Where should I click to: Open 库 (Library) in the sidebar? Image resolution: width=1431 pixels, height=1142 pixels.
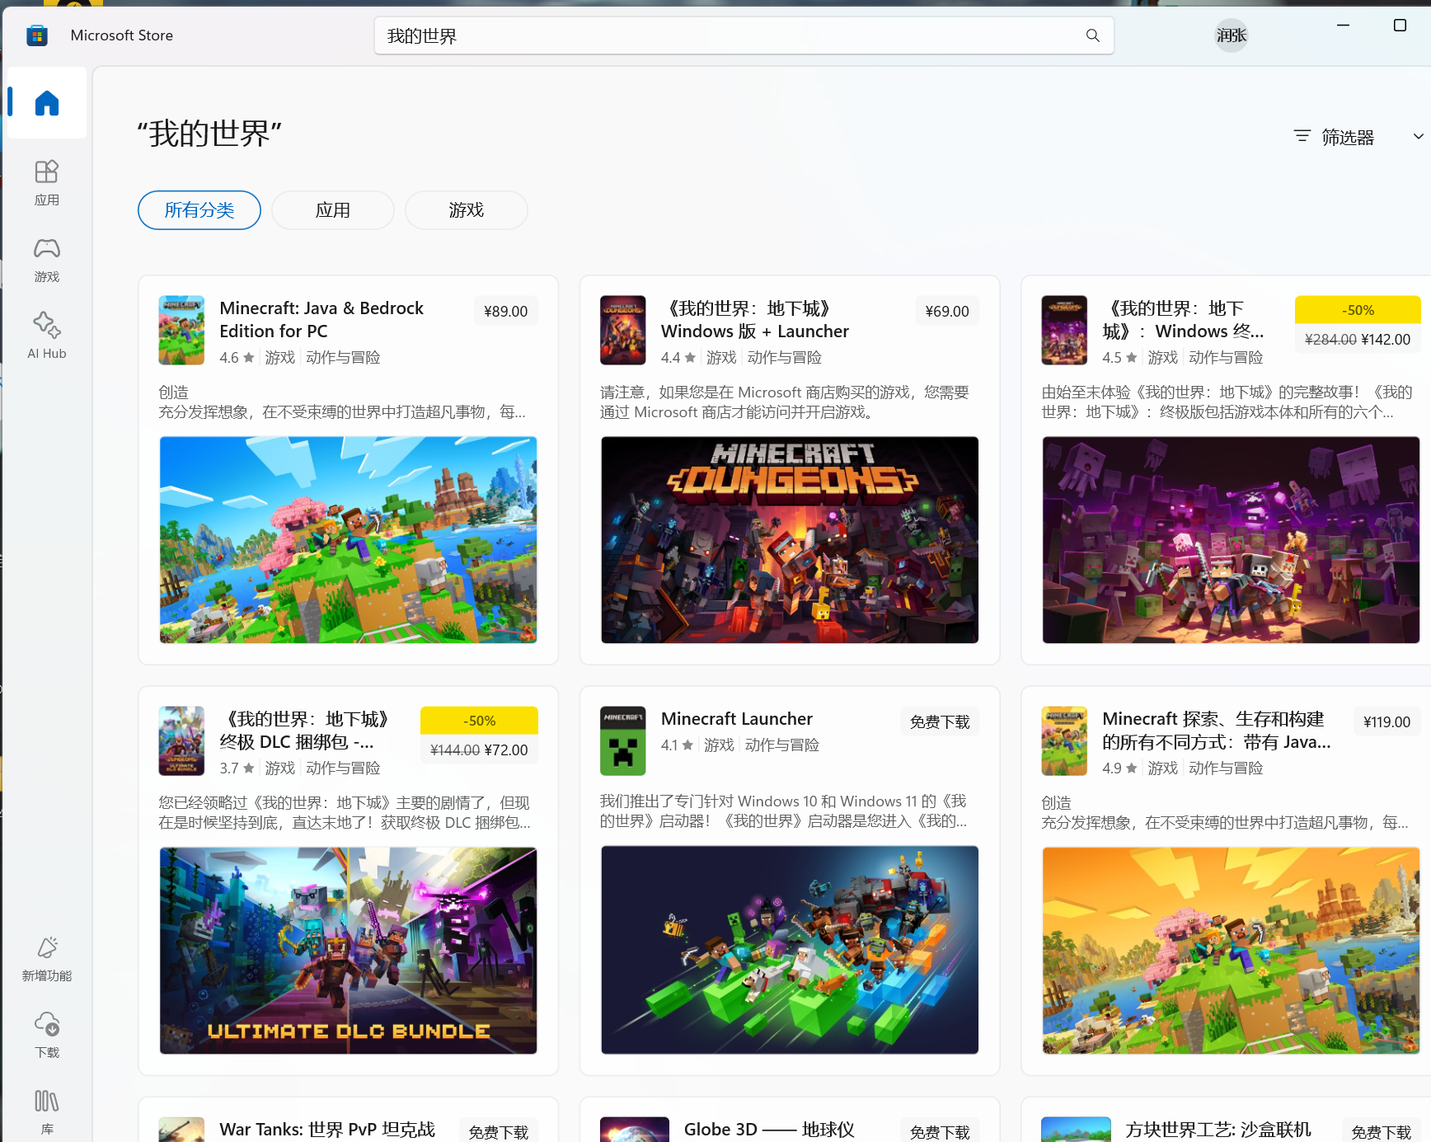[47, 1111]
